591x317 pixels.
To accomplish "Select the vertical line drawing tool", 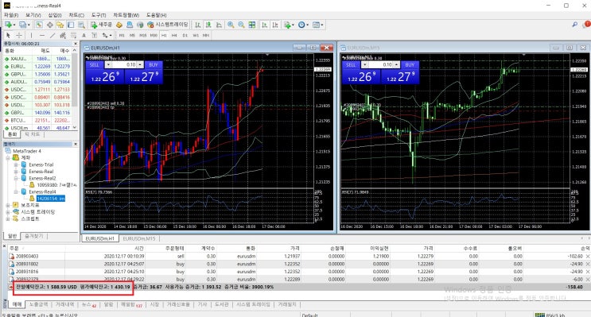I will pyautogui.click(x=31, y=35).
